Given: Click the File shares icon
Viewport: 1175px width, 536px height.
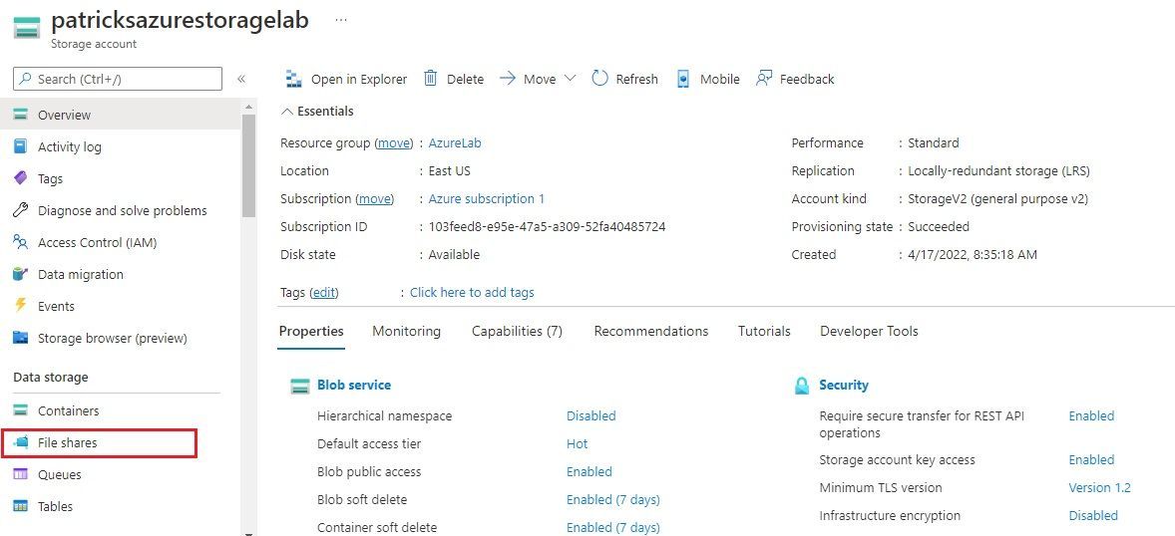Looking at the screenshot, I should tap(21, 441).
